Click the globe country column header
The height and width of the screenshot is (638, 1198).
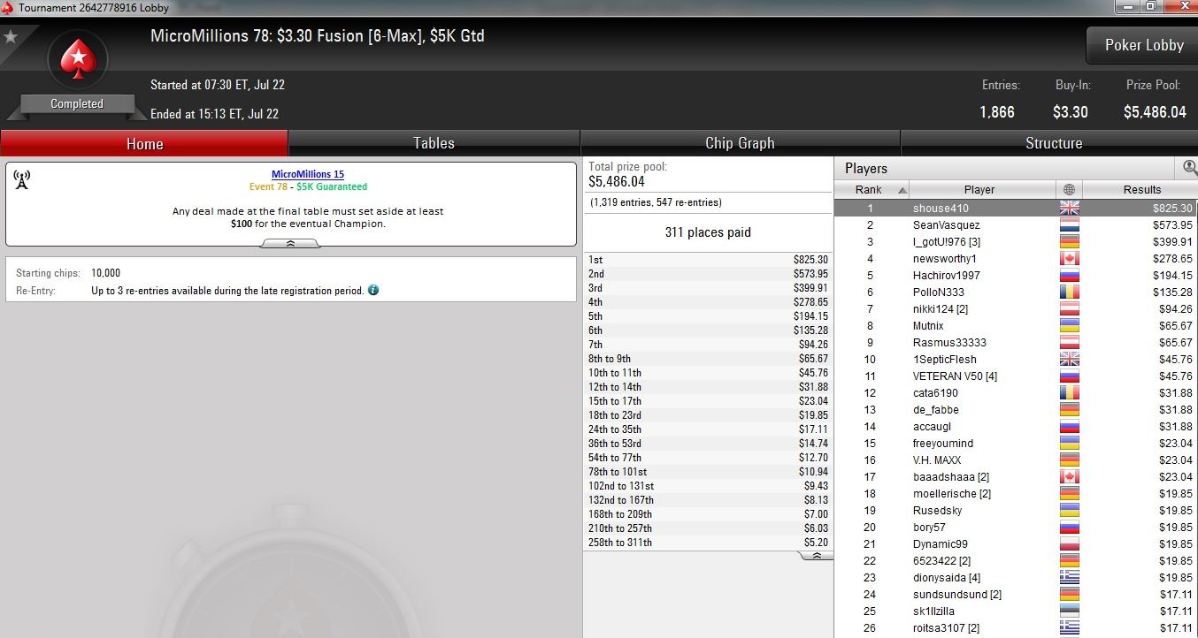tap(1069, 190)
